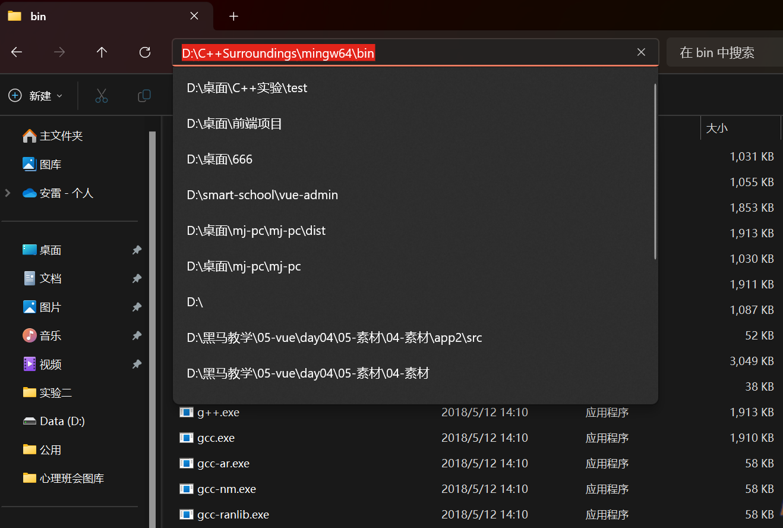Open 安雷 - 个人 OneDrive folder
Viewport: 783px width, 528px height.
[58, 193]
